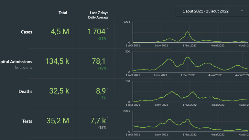Click the Total column header

click(63, 13)
